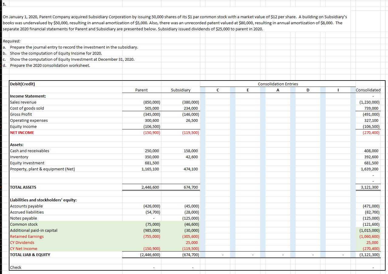Click the Consolidation Entries merged header
388x274 pixels.
pyautogui.click(x=278, y=84)
